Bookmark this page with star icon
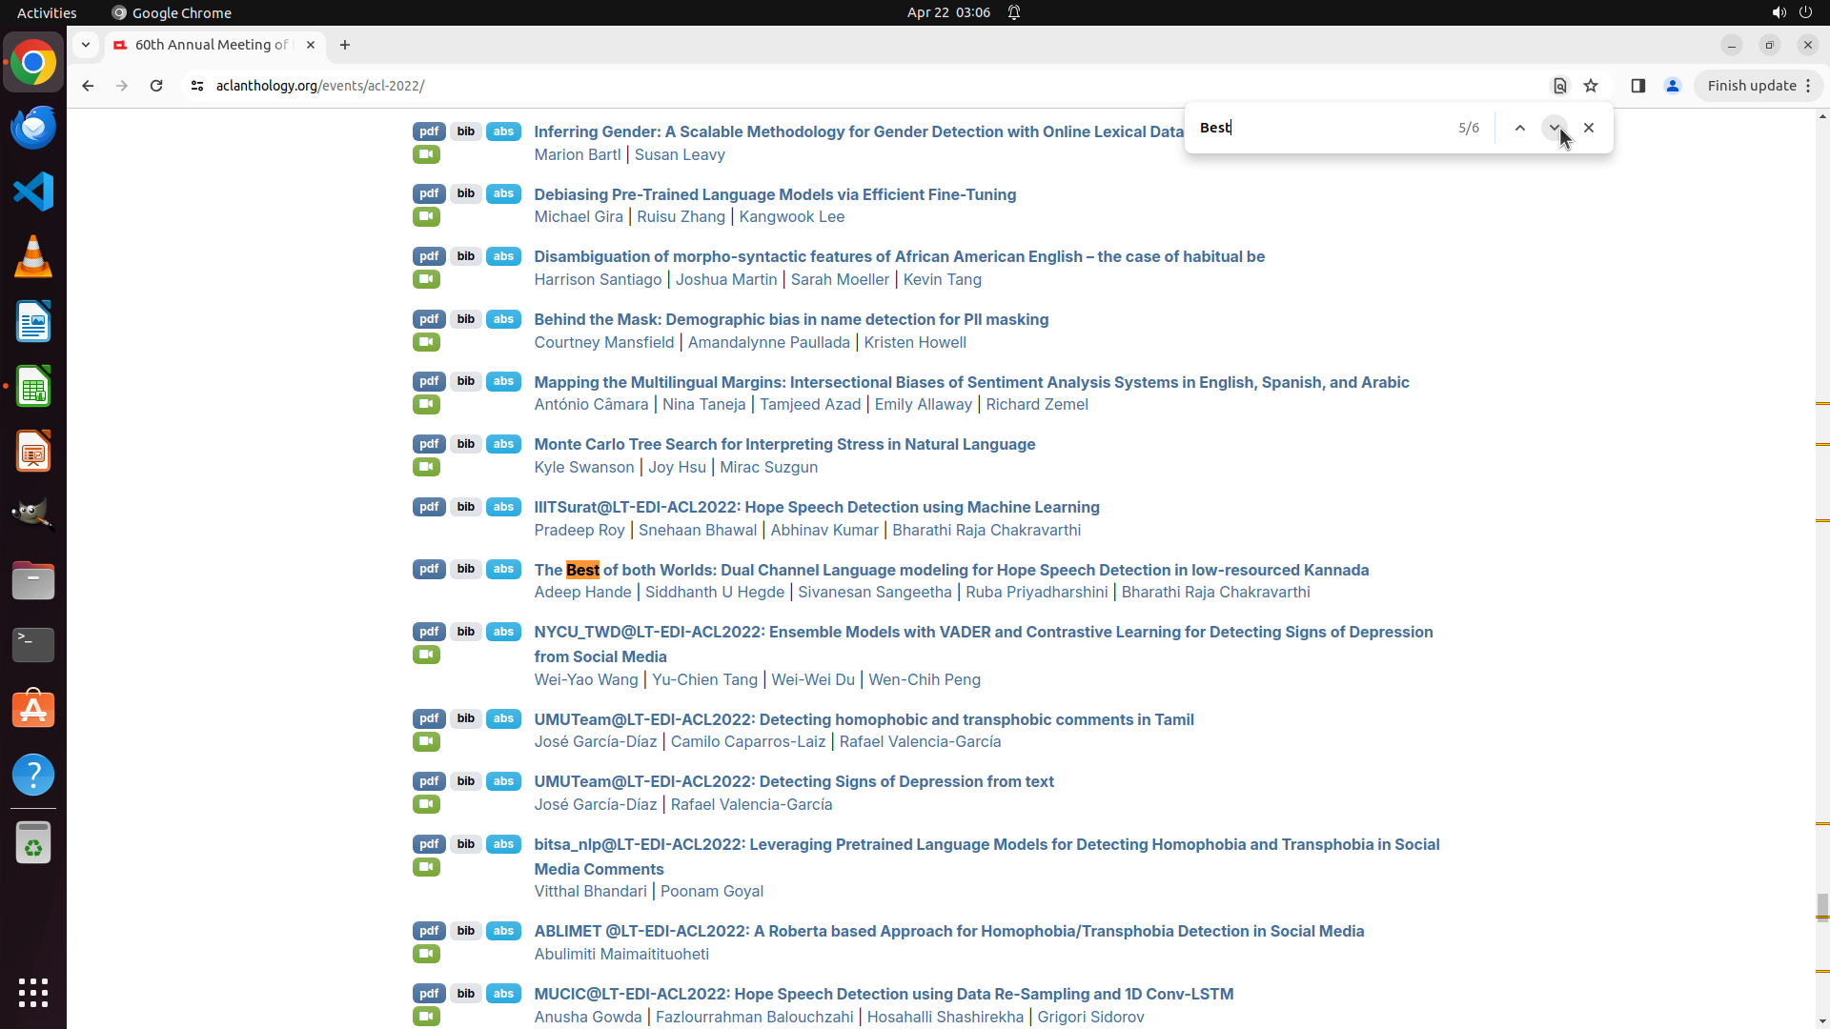This screenshot has width=1830, height=1029. [x=1591, y=86]
